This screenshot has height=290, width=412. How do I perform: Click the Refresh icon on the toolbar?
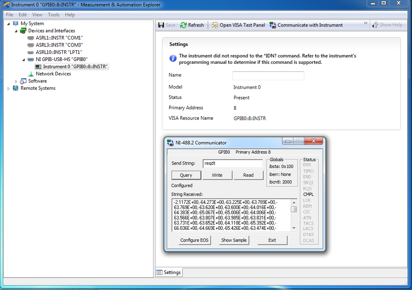(x=183, y=25)
